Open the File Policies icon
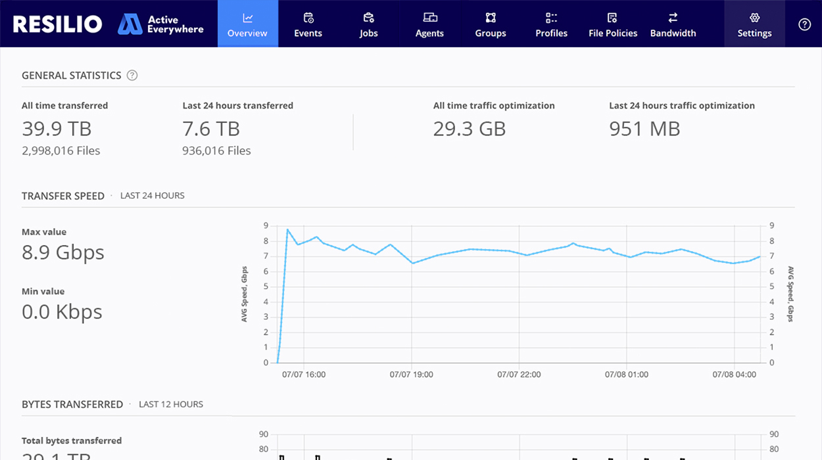Viewport: 822px width, 460px height. pos(612,18)
